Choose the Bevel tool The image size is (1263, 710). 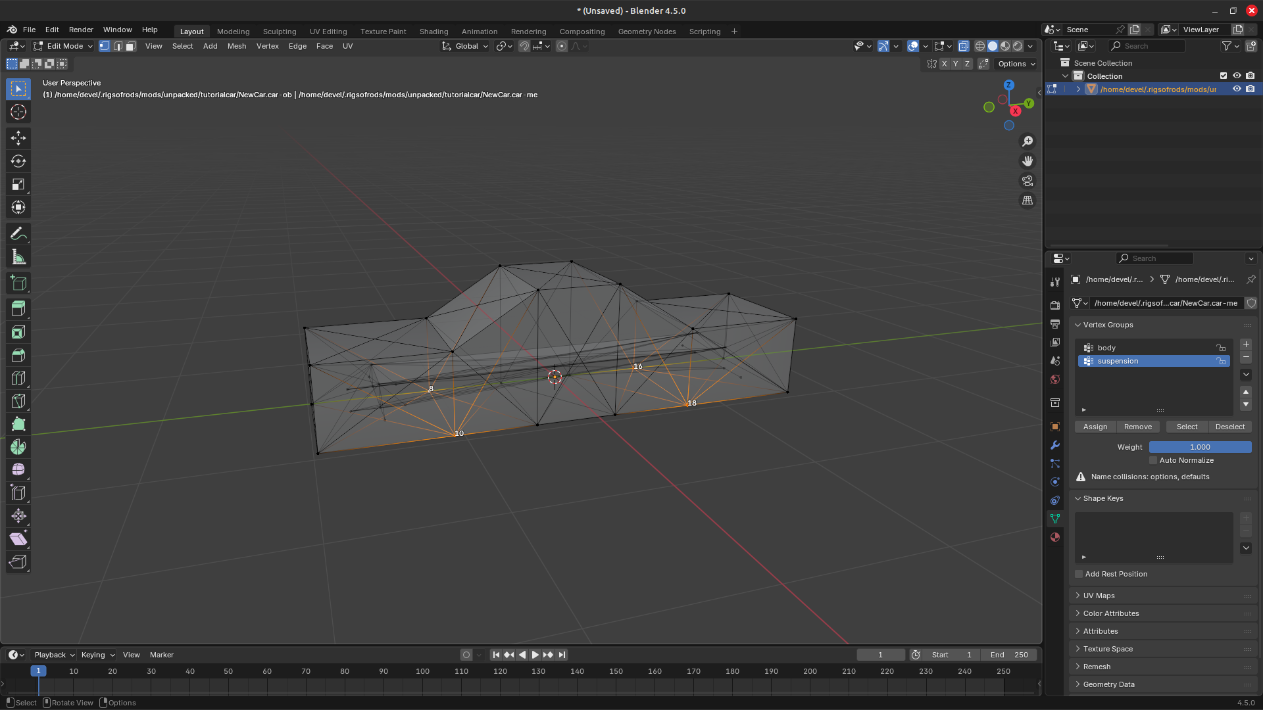coord(18,355)
